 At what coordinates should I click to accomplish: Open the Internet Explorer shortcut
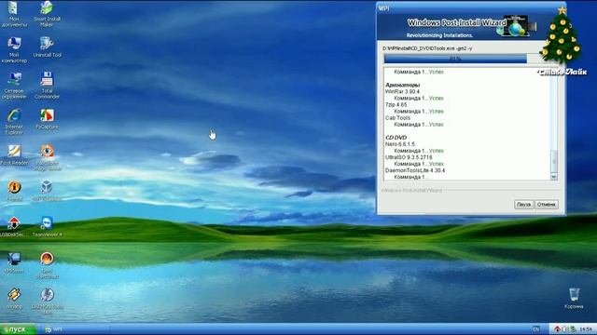pyautogui.click(x=14, y=122)
